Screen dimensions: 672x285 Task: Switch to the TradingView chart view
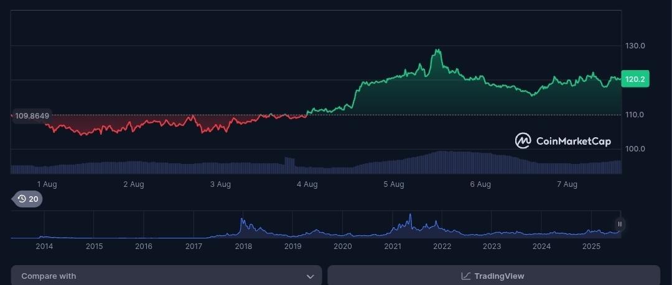tap(493, 276)
